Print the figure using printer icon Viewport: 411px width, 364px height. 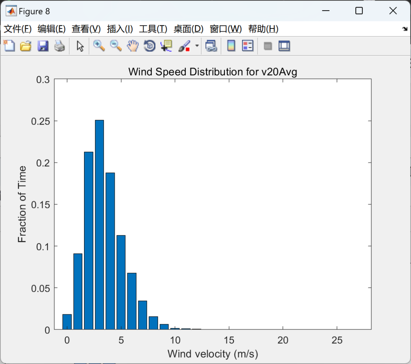[59, 46]
